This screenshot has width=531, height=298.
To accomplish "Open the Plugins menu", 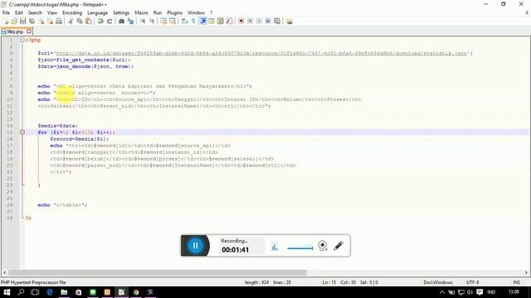I will click(175, 13).
